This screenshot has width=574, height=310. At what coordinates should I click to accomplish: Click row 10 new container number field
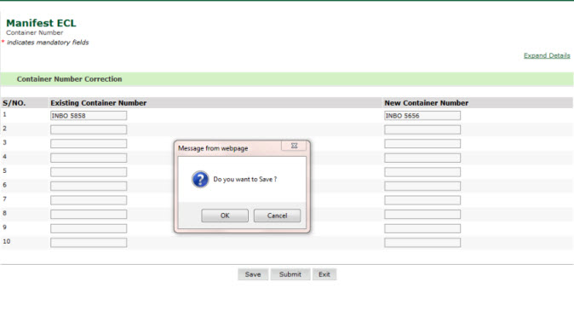[x=422, y=243]
